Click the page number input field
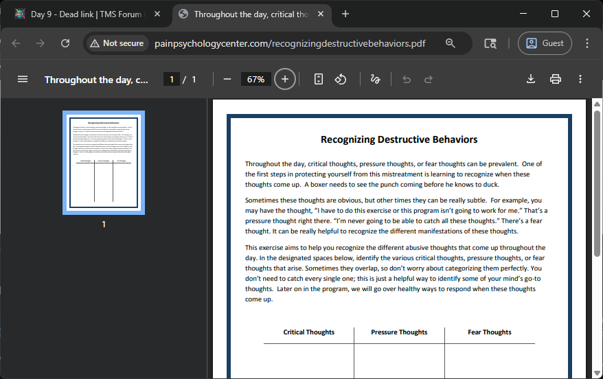The image size is (603, 379). point(172,79)
